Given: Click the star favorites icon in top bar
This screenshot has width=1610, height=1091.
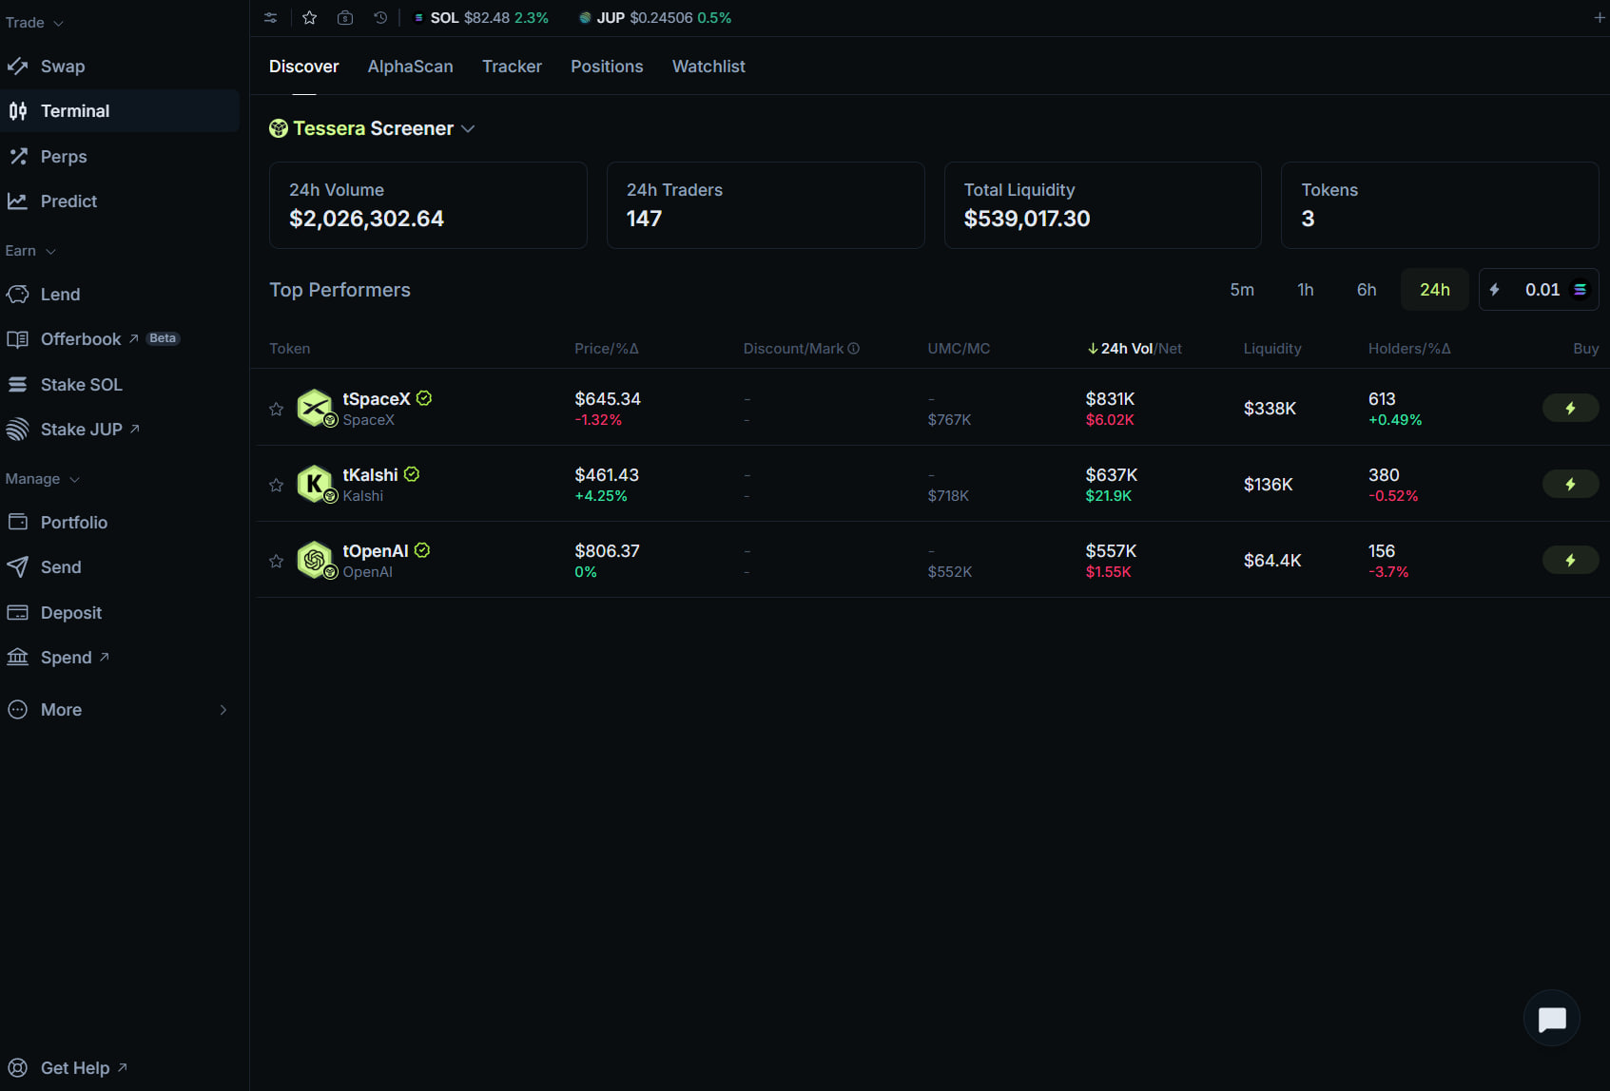Looking at the screenshot, I should coord(309,18).
